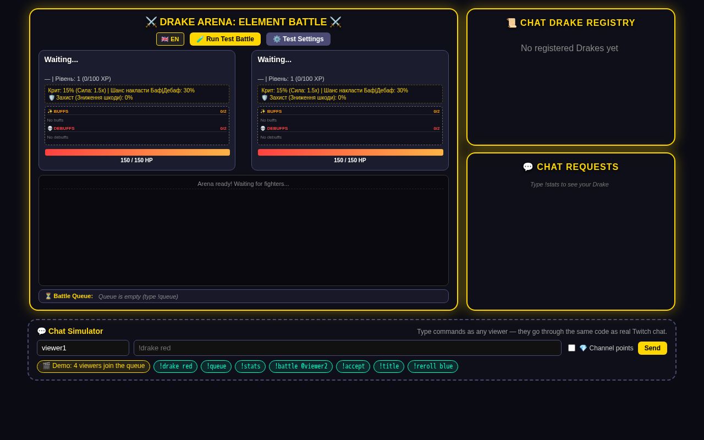Click the left fighter's shield defense icon
This screenshot has height=440, width=704.
tap(52, 98)
